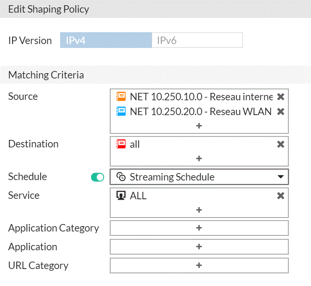This screenshot has width=311, height=286.
Task: Click orange address icon for 10.250.10.0
Action: click(x=121, y=96)
